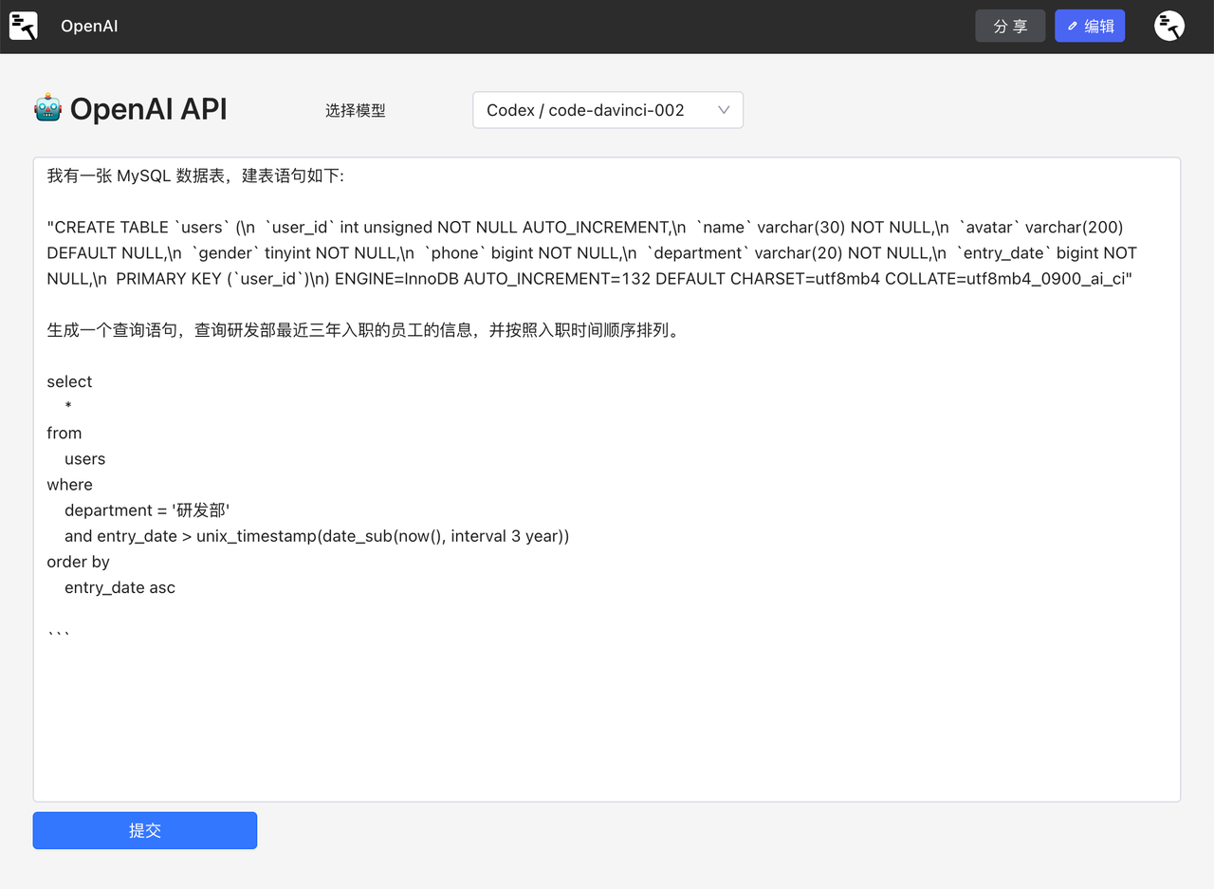Click the users table name line

click(x=84, y=459)
